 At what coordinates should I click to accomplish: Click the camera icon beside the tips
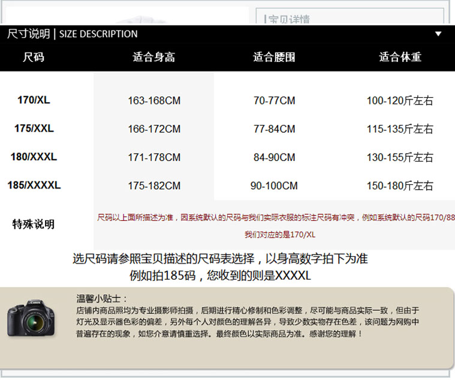point(31,318)
